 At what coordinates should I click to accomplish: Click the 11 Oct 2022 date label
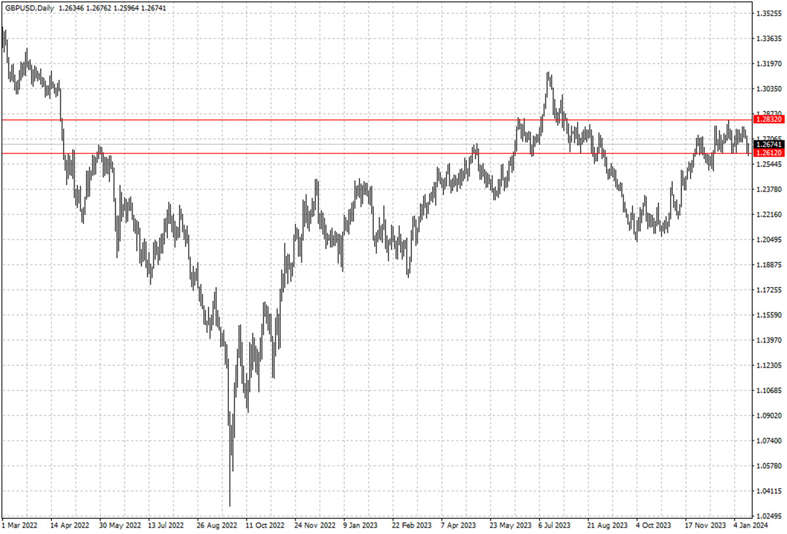(x=264, y=525)
